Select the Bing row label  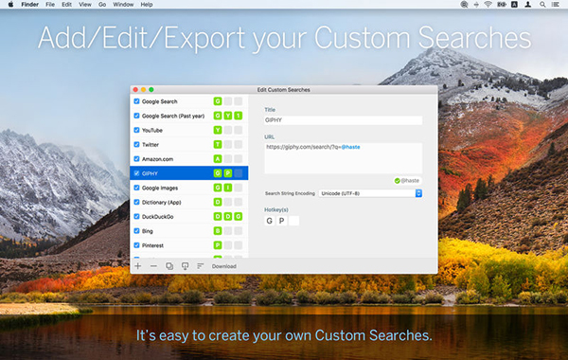(x=148, y=231)
